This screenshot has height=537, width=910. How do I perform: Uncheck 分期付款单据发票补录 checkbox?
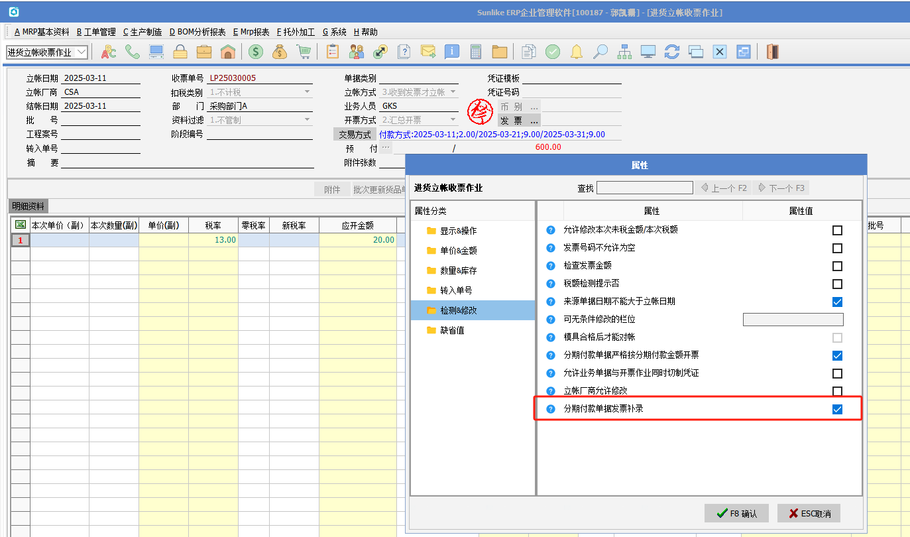point(837,409)
